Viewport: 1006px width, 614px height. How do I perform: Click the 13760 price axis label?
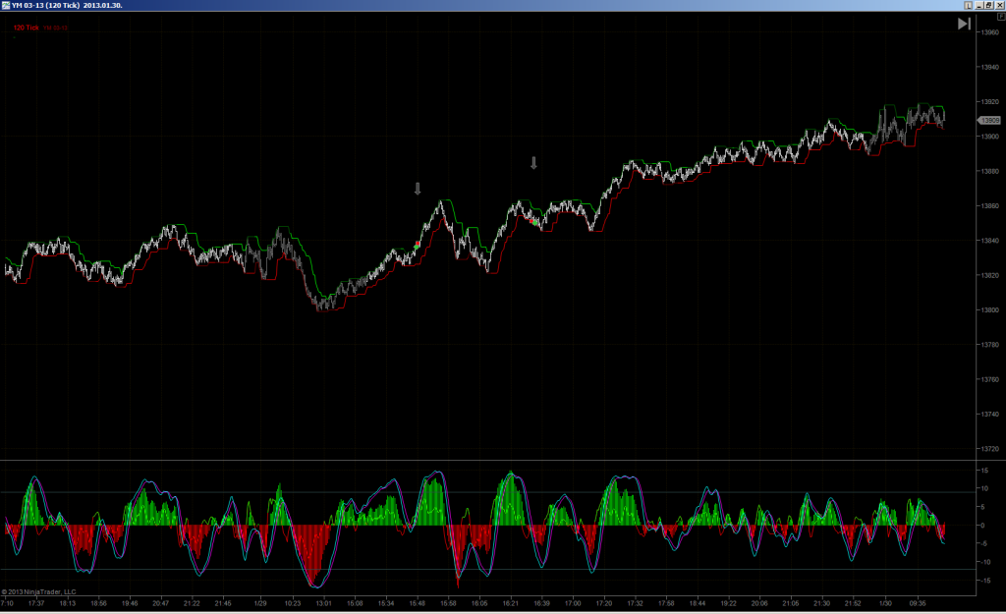pos(990,379)
